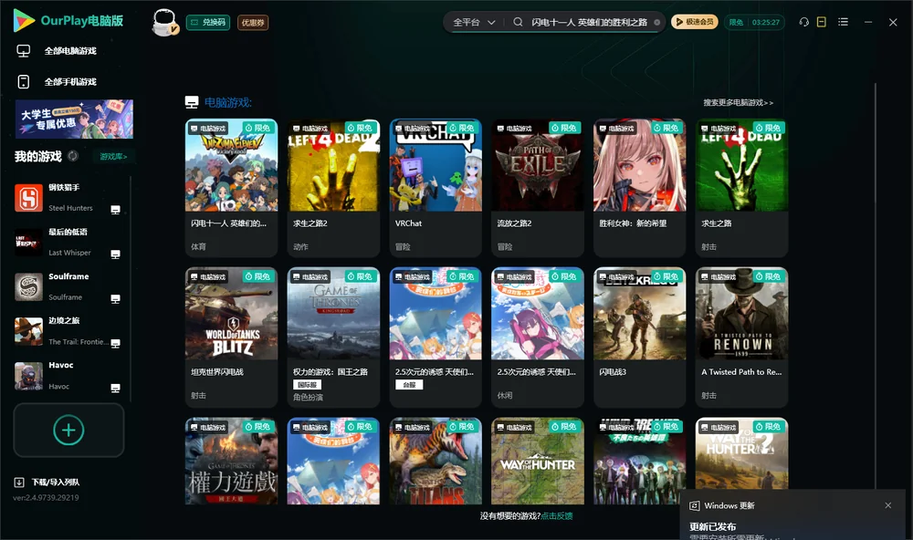The height and width of the screenshot is (540, 913).
Task: Open the list menu icon in title bar
Action: (843, 22)
